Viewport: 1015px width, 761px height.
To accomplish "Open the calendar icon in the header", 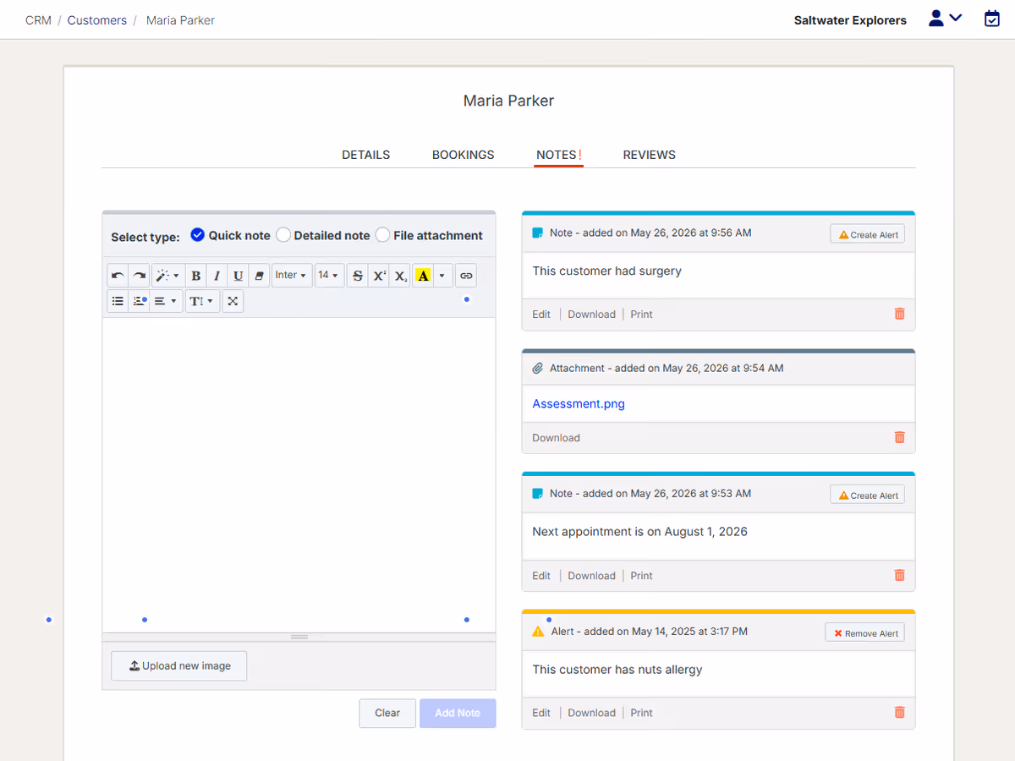I will click(992, 19).
